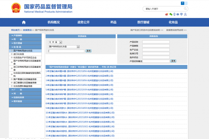Image resolution: width=209 pixels, height=139 pixels.
Task: Open 医疗器械 in main navigation bar
Action: coord(143,22)
